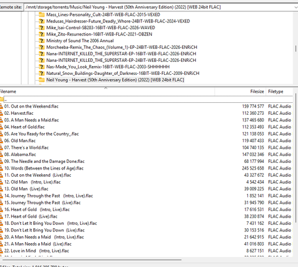Click VLC icon of 10. Words file
The image size is (298, 267).
1,168
